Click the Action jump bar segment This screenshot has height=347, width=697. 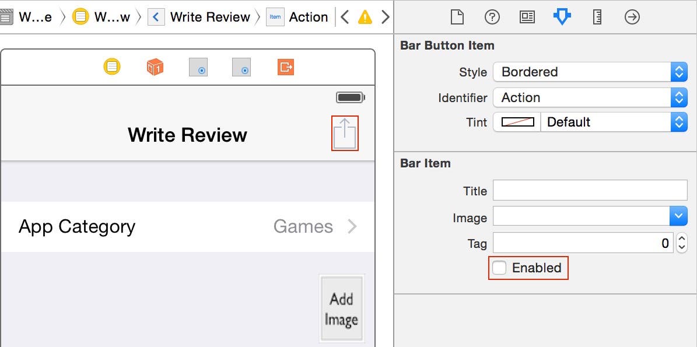[x=309, y=17]
